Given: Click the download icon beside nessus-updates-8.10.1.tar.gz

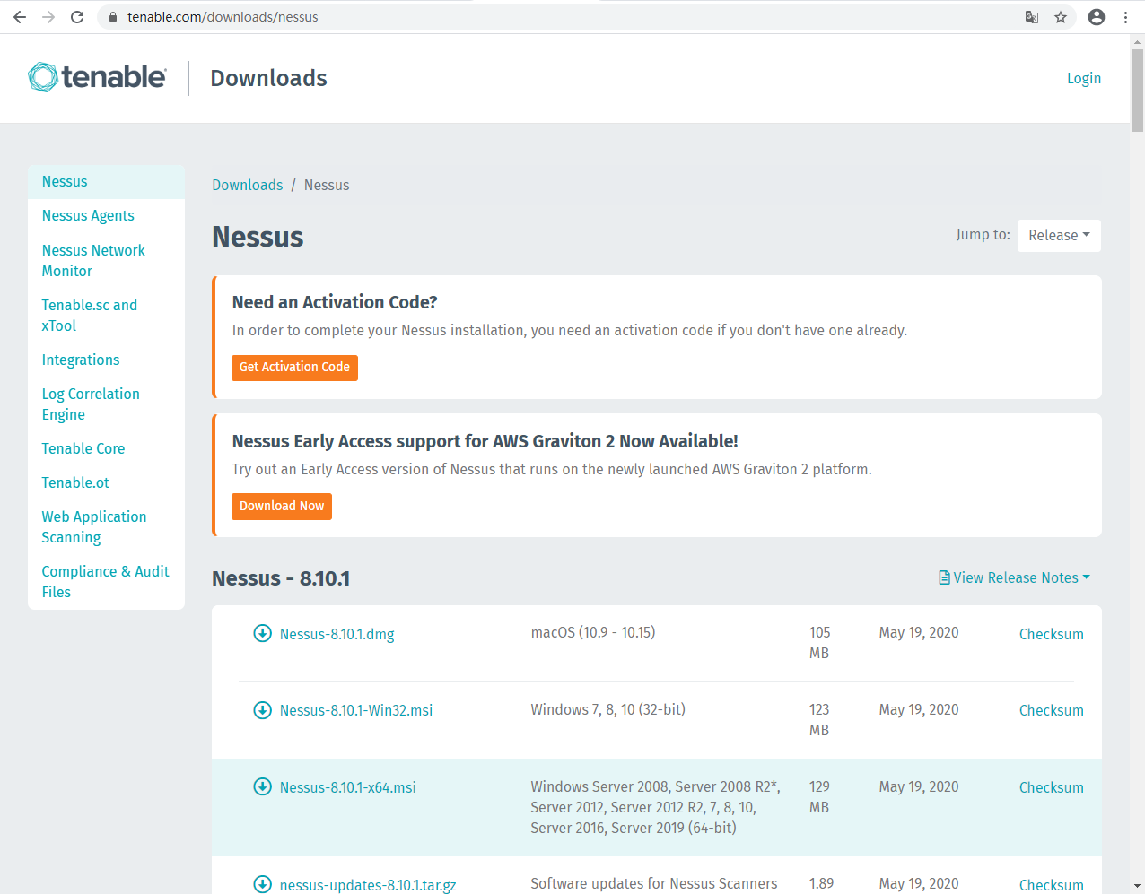Looking at the screenshot, I should (262, 883).
